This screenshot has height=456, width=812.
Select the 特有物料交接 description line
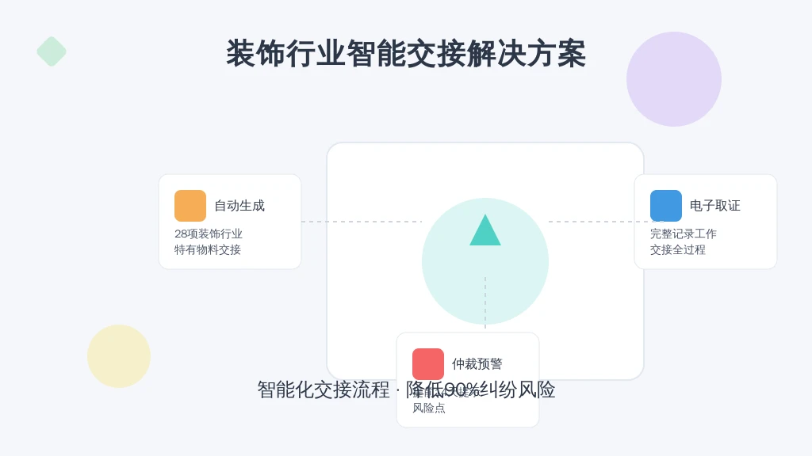pos(208,249)
